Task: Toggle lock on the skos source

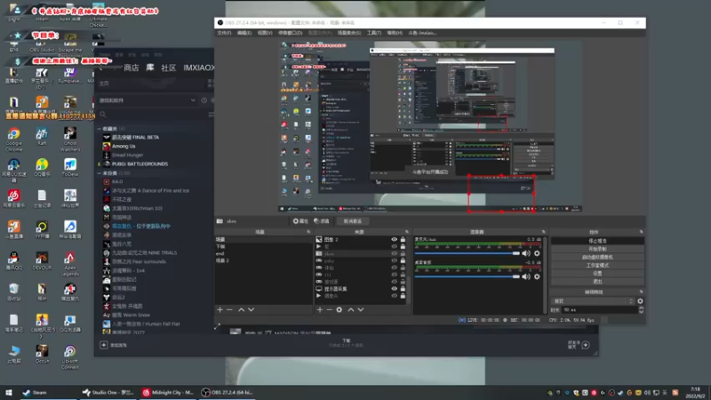Action: pos(403,253)
